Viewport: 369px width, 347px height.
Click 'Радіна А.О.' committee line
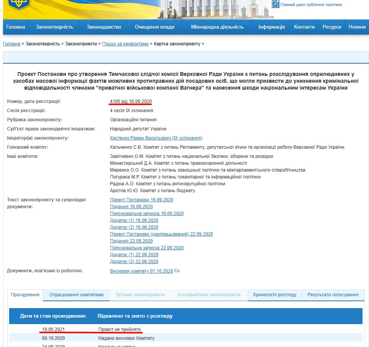pyautogui.click(x=168, y=184)
